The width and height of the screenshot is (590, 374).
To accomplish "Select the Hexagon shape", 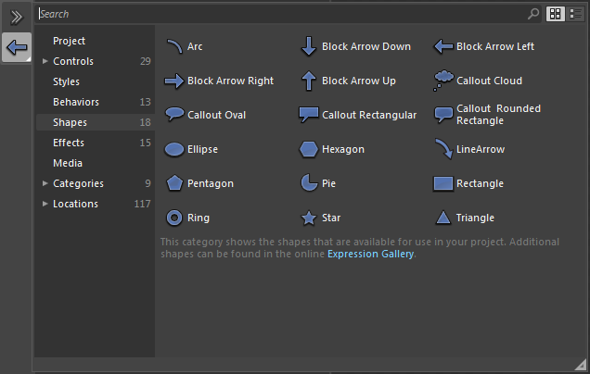I will tap(333, 149).
